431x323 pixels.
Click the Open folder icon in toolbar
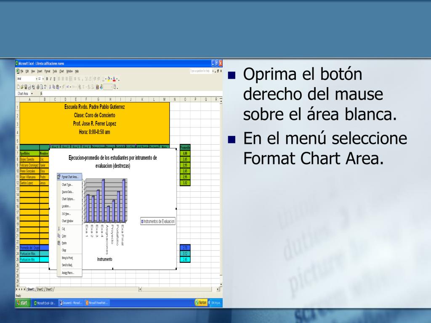(x=22, y=87)
